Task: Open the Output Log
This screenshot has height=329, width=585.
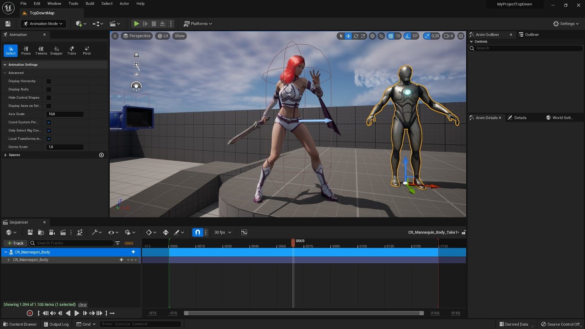Action: 56,324
